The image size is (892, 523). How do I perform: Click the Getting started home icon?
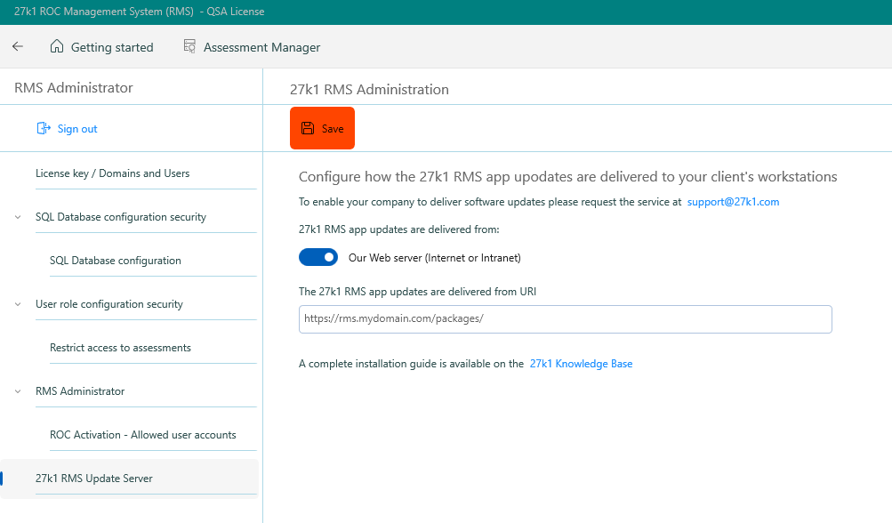point(57,47)
